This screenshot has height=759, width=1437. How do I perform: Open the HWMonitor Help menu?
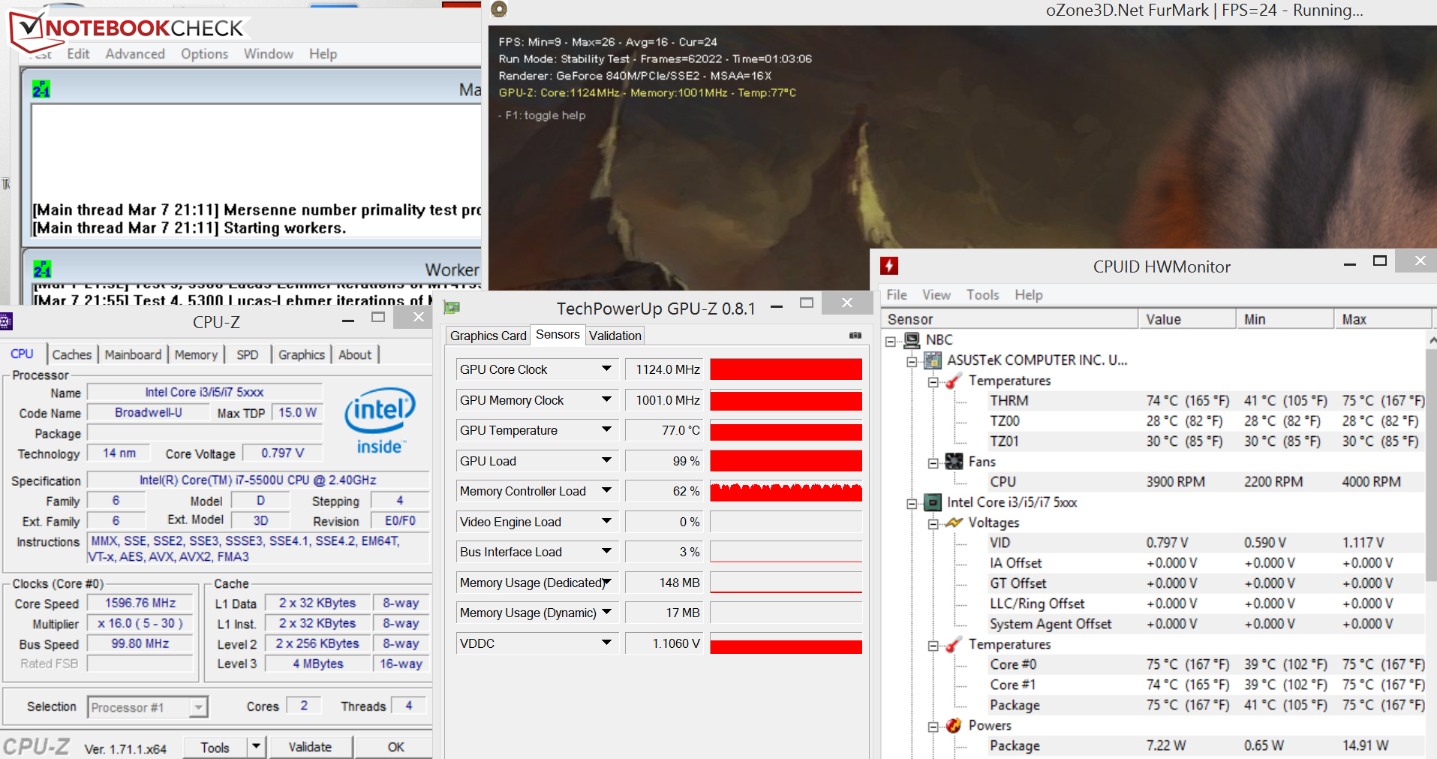click(1029, 295)
